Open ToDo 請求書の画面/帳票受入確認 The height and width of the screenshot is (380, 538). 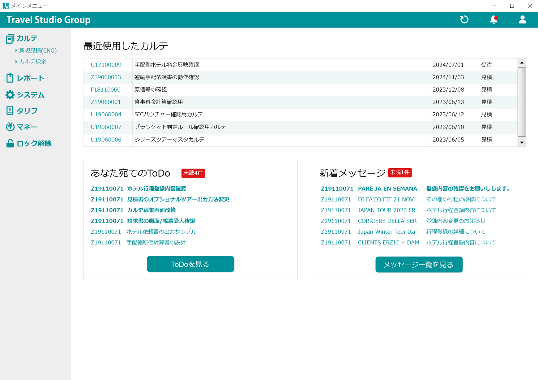tap(161, 221)
